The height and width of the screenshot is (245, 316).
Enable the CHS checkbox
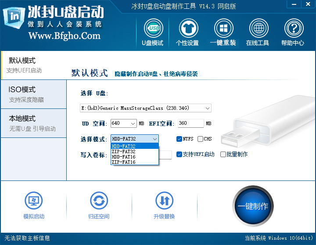coord(200,139)
